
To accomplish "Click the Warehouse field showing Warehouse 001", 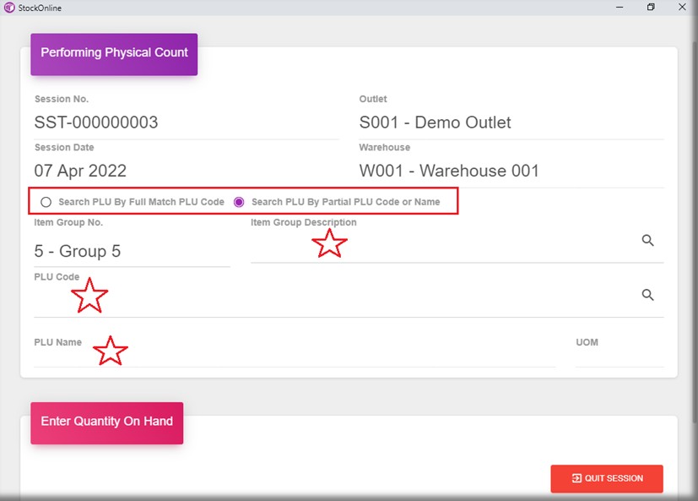I will [x=511, y=171].
